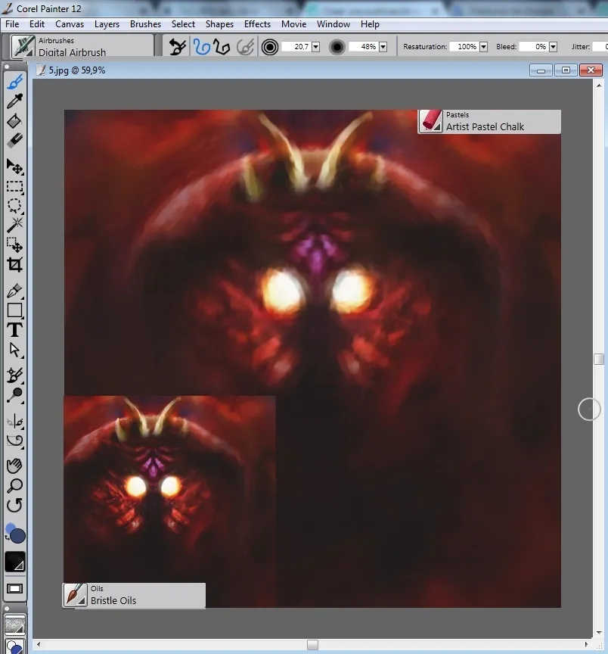608x654 pixels.
Task: Open the Canvas menu
Action: 70,24
